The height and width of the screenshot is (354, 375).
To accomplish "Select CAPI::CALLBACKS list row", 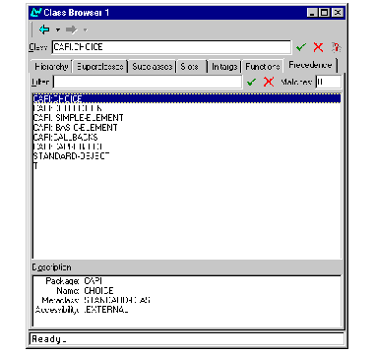I will (187, 137).
